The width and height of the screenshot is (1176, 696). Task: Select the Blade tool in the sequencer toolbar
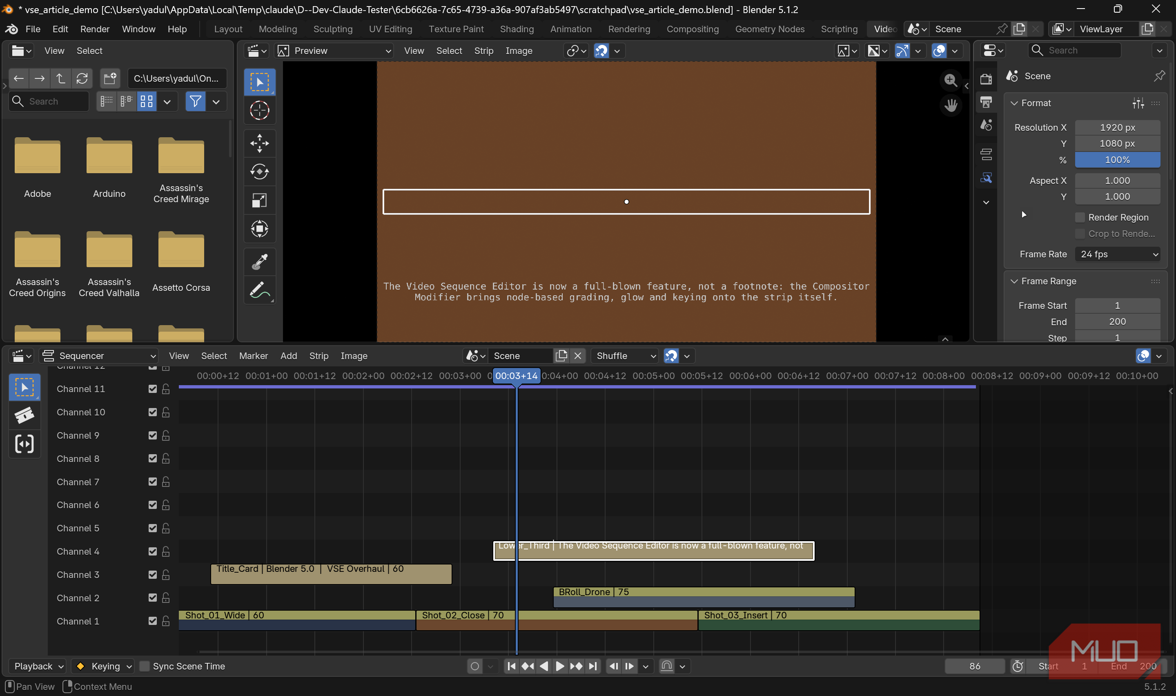pyautogui.click(x=24, y=415)
